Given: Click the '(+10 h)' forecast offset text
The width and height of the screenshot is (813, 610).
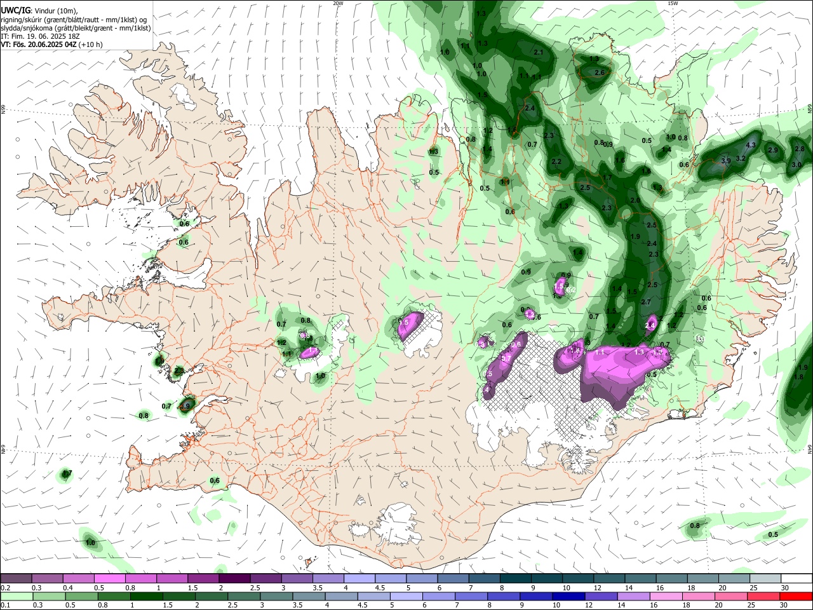Looking at the screenshot, I should (91, 44).
